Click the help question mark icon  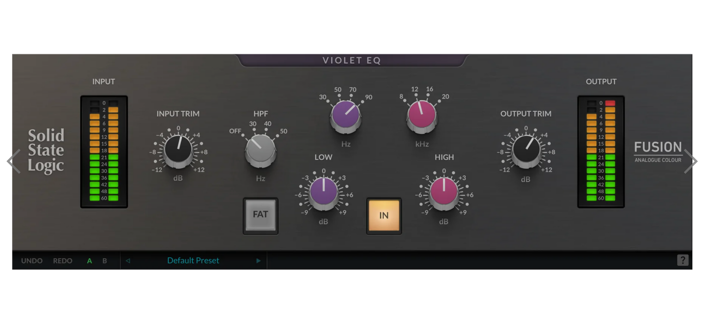coord(682,260)
